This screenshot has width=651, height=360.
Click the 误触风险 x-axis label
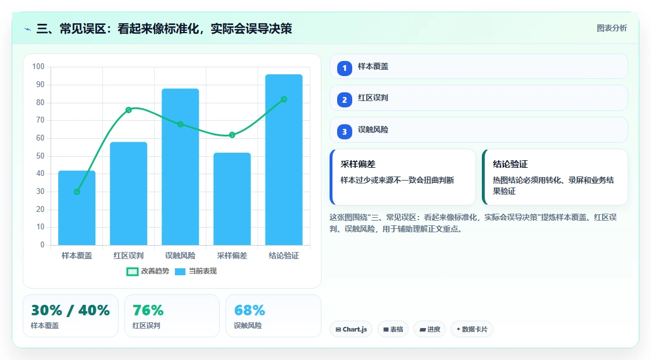[x=180, y=256]
